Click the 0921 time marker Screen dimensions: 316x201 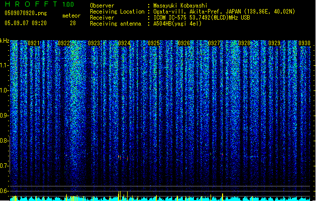(34, 43)
